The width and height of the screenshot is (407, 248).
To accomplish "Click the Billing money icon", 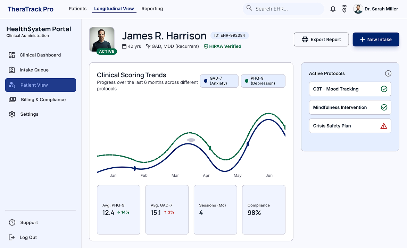I will coord(12,100).
